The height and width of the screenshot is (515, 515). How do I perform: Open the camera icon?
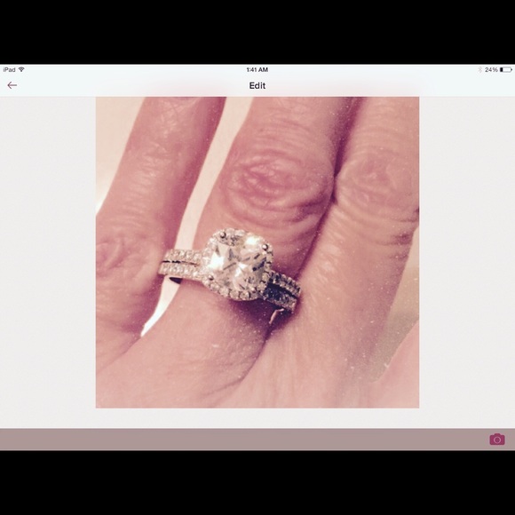(497, 440)
